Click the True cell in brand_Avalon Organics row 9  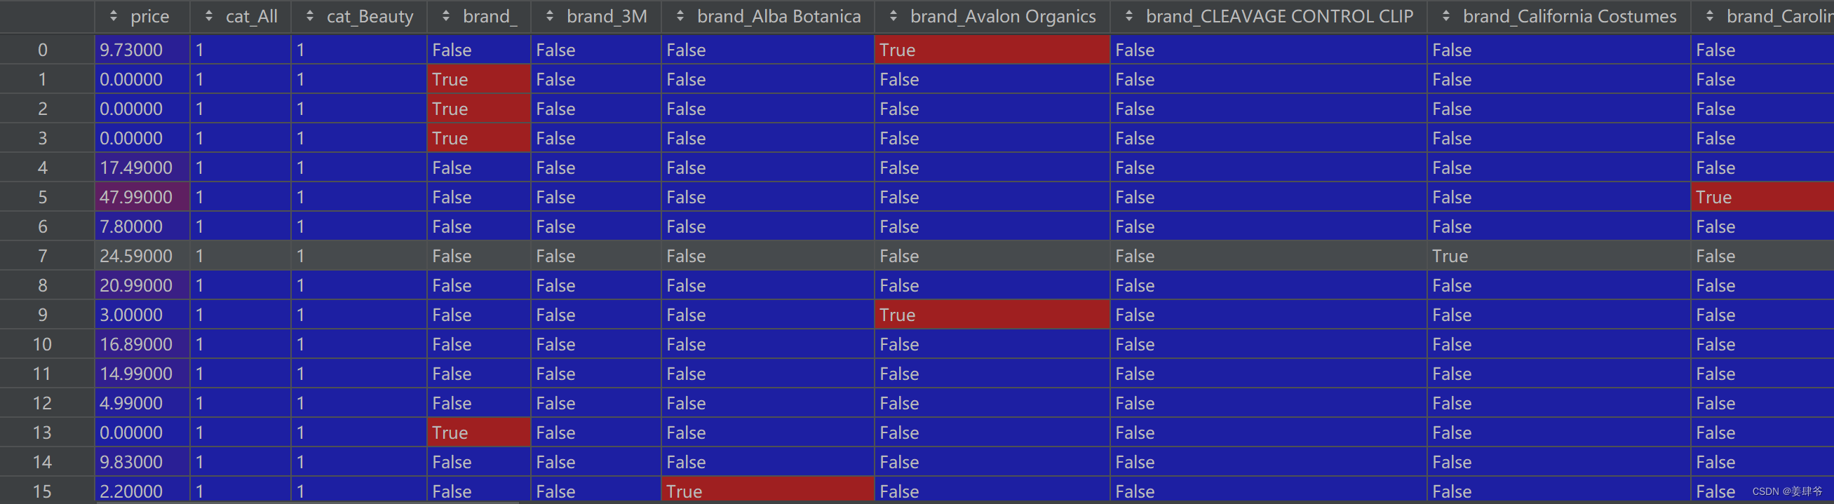pyautogui.click(x=991, y=314)
